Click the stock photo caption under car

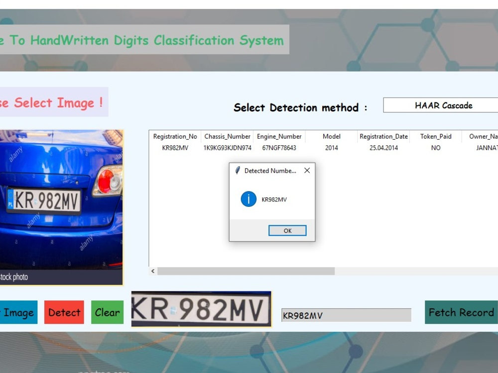[14, 277]
